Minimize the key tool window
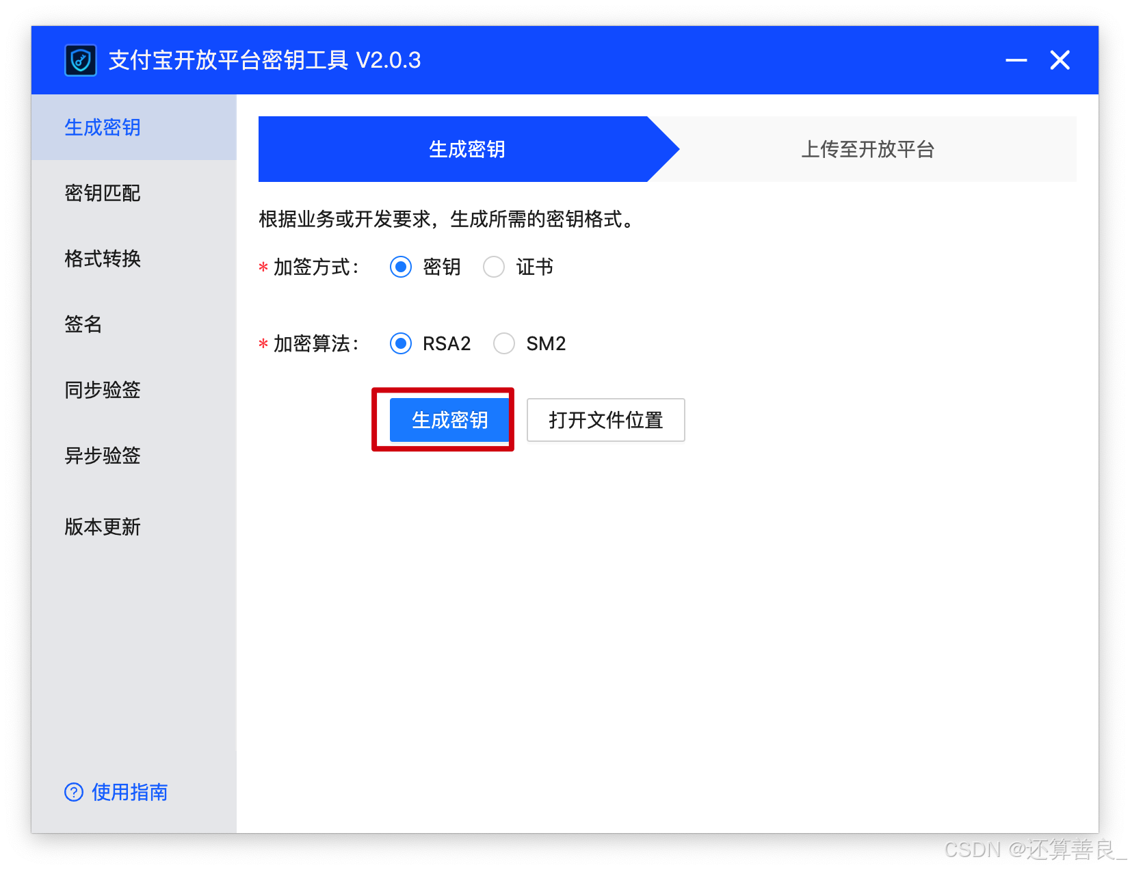Screen dimensions: 1130x870 pos(1016,60)
